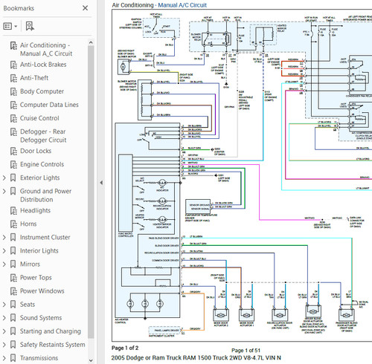372x364 pixels.
Task: Open Air Conditioning Manual A_C Circuit bookmark
Action: coord(46,49)
